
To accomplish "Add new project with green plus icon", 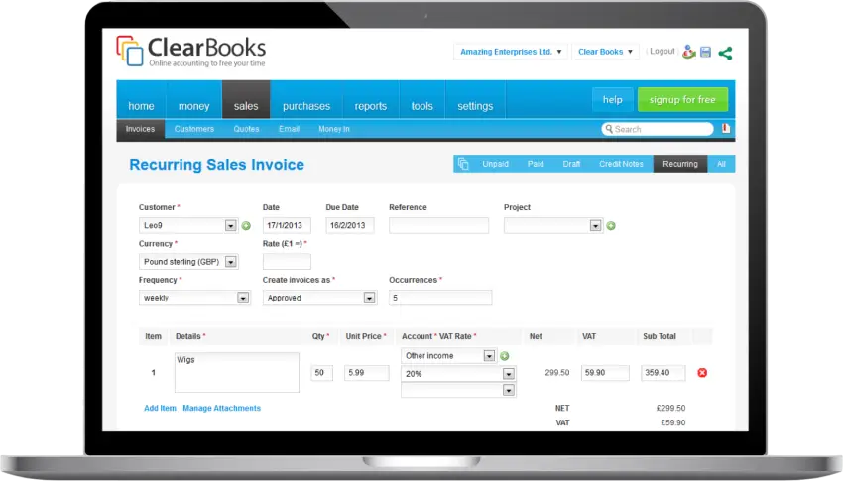I will click(611, 226).
